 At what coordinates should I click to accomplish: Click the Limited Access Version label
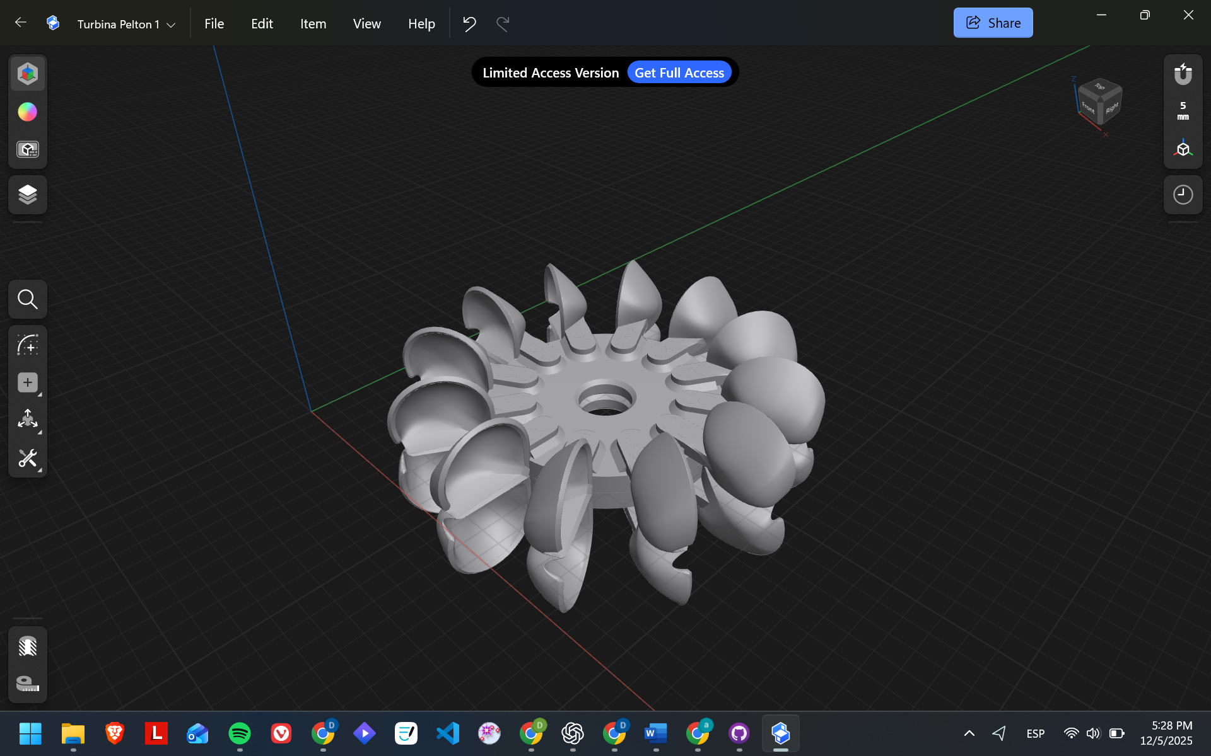pyautogui.click(x=551, y=72)
